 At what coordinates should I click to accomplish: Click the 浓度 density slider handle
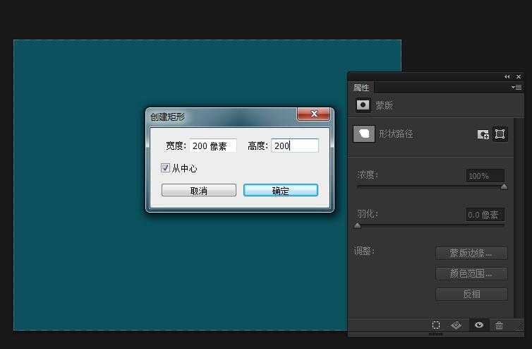pos(504,187)
